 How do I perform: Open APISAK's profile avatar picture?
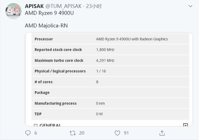coord(13,11)
